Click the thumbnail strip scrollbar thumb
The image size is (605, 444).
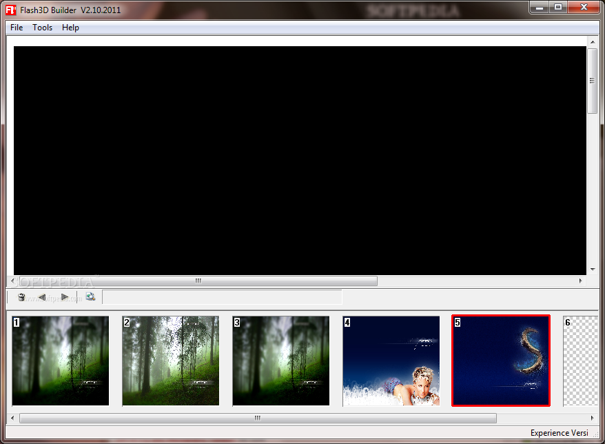point(258,418)
